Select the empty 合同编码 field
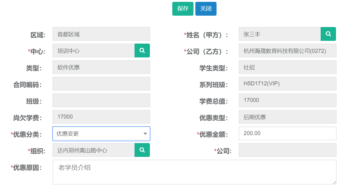340x187 pixels. click(x=101, y=84)
